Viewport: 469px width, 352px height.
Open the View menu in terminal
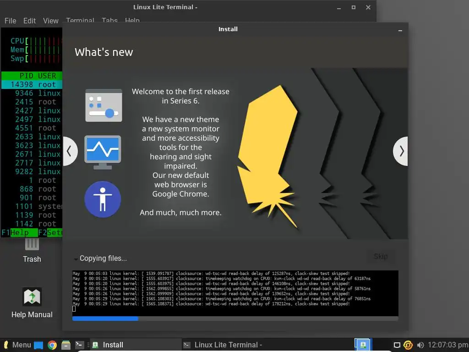[x=50, y=21]
